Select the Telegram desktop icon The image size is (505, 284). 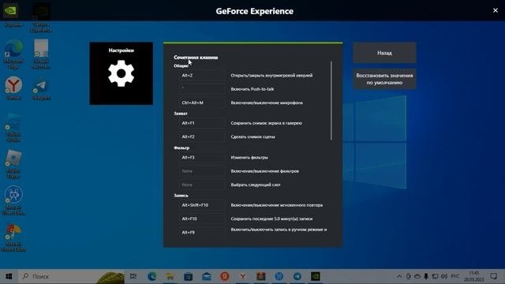pyautogui.click(x=41, y=89)
